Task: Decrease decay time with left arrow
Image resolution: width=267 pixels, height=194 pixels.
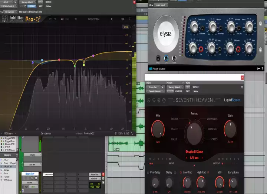Action: (187, 158)
